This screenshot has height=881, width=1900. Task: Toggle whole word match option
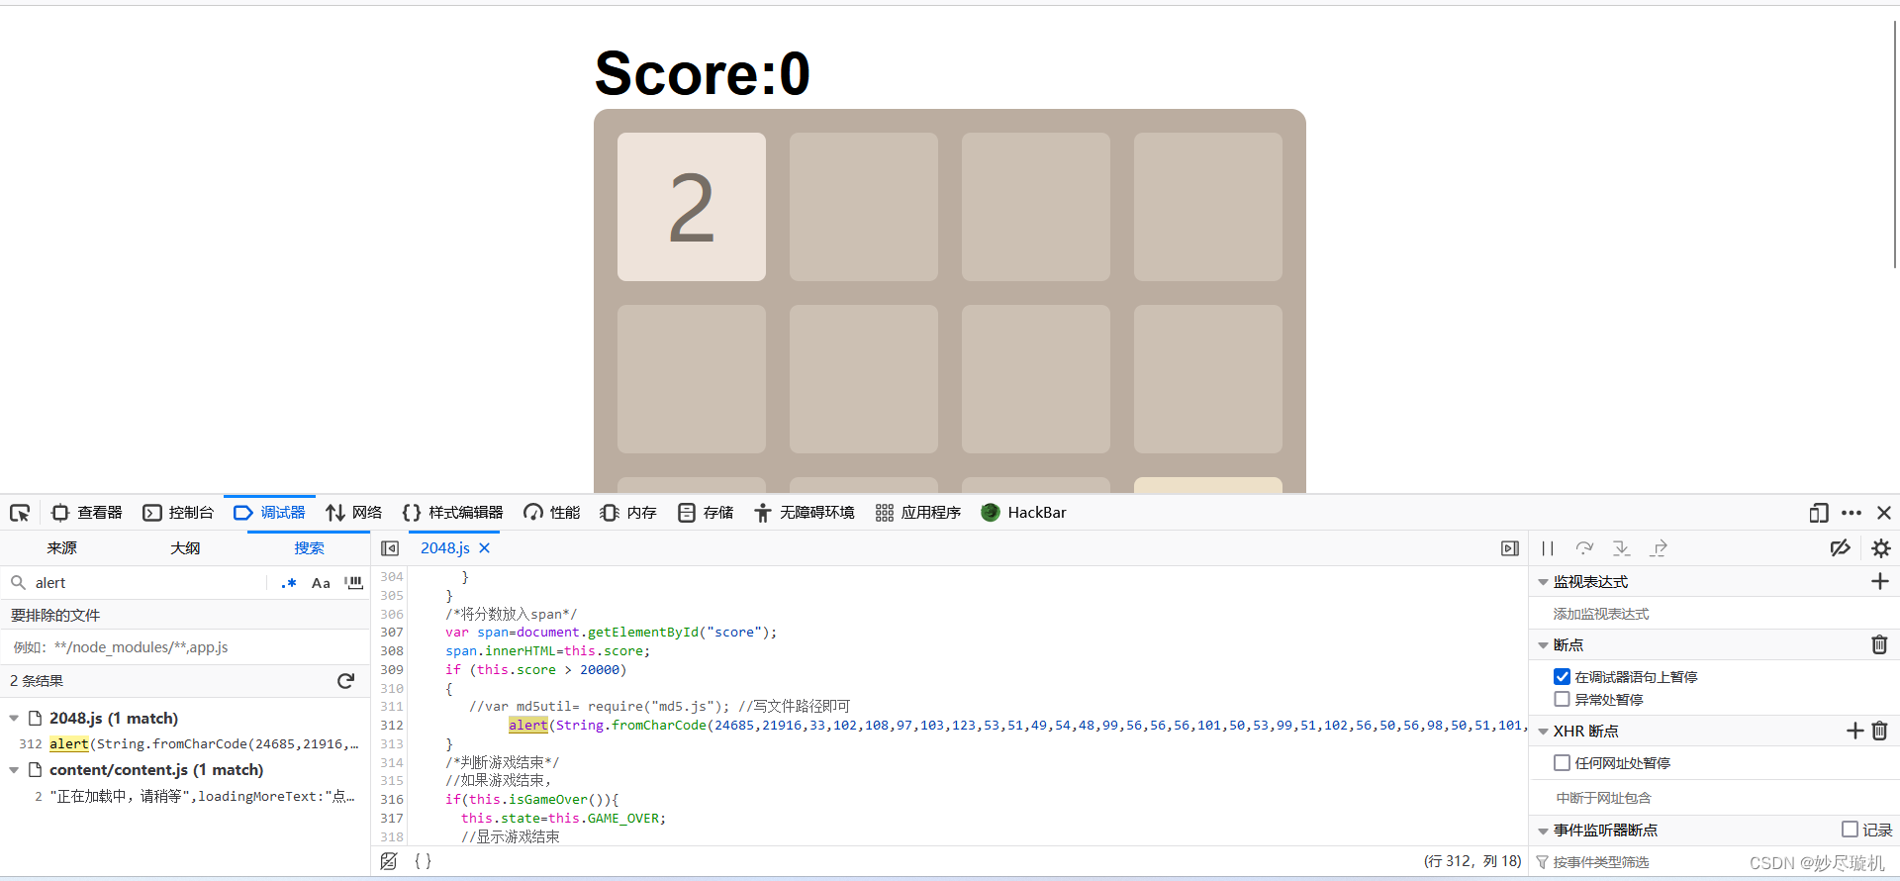[x=353, y=583]
